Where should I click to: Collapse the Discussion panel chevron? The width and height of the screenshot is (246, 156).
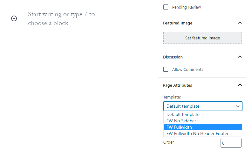[x=240, y=57]
